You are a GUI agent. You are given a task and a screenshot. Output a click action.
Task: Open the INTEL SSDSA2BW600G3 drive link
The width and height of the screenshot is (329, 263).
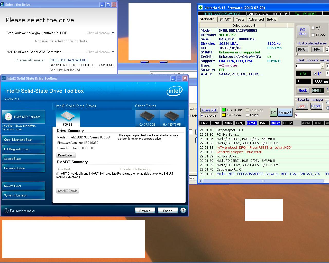click(69, 60)
